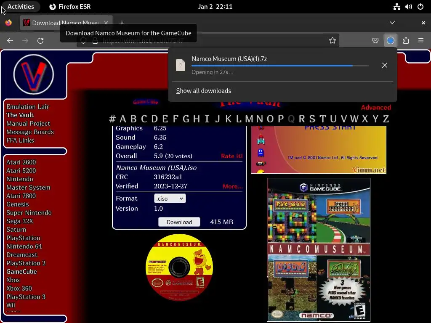The width and height of the screenshot is (431, 323).
Task: Visit the Message Boards
Action: tap(30, 132)
